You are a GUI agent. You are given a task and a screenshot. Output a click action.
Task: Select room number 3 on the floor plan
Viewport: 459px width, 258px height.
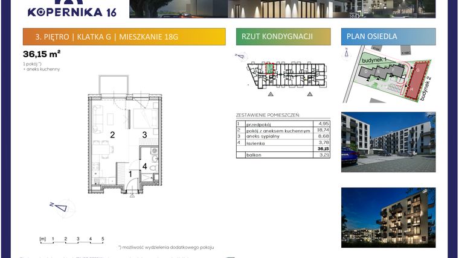coord(144,135)
